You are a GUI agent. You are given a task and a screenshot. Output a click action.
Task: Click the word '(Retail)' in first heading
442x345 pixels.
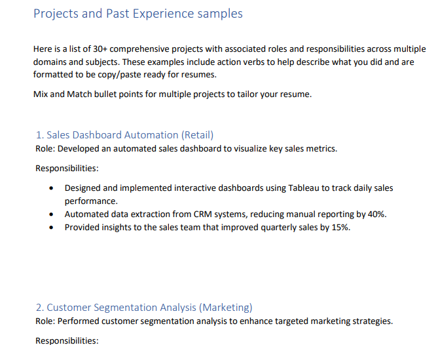point(198,134)
